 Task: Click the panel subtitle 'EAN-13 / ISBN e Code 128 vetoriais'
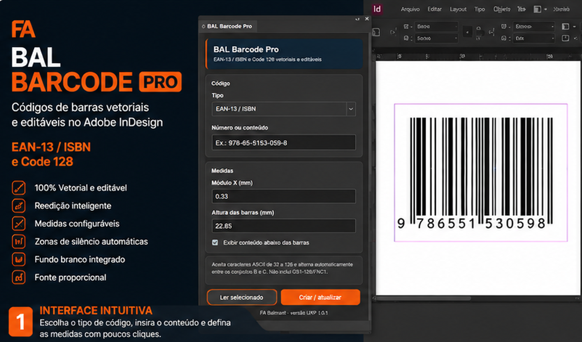(x=267, y=59)
